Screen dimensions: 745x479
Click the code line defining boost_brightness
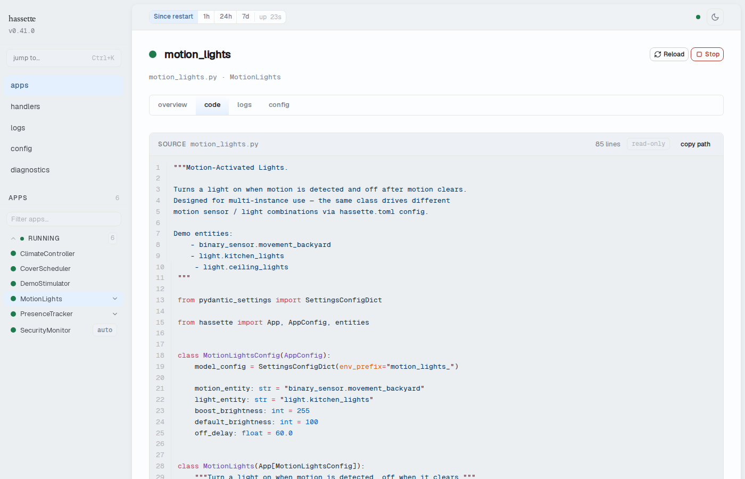click(252, 411)
